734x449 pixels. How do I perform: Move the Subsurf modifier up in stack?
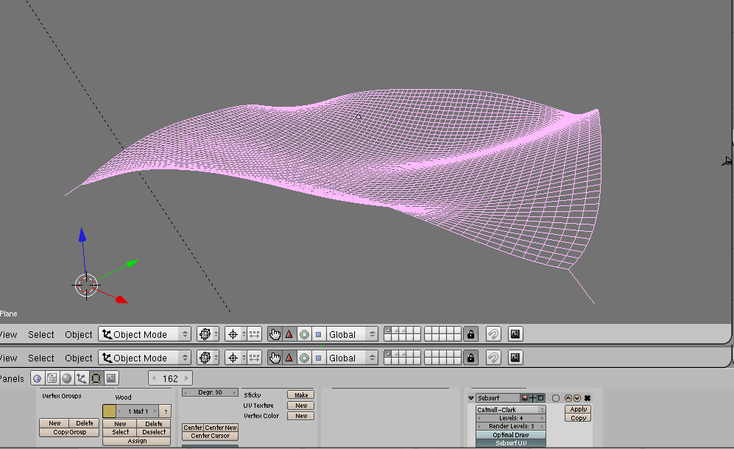[568, 398]
